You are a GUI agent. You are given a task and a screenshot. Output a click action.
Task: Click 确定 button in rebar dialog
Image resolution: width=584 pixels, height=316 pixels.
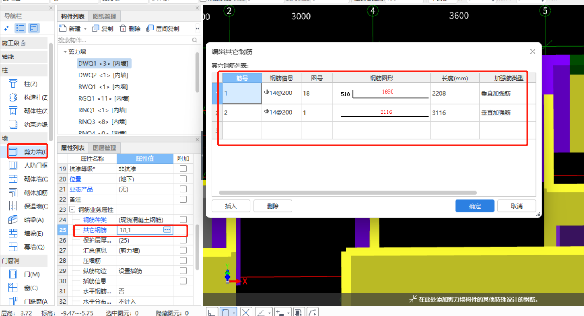475,206
